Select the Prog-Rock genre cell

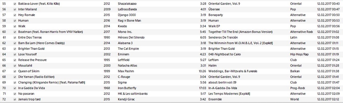tap(297, 88)
